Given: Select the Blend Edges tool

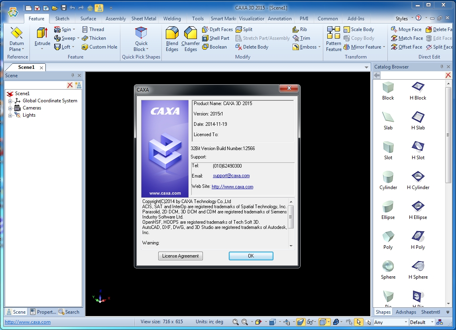Looking at the screenshot, I should coord(172,39).
